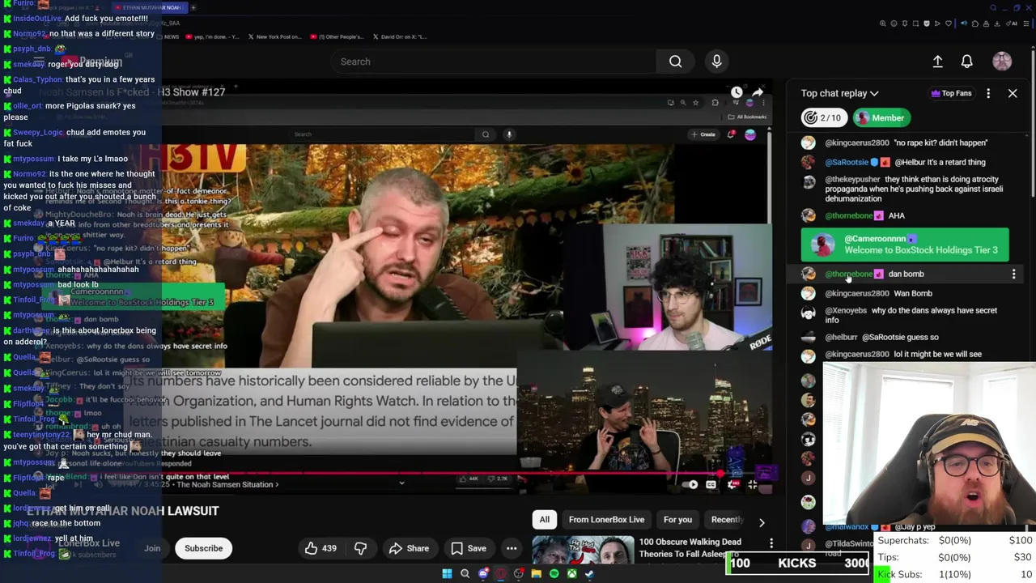Start voice search with microphone icon
Viewport: 1036px width, 583px height.
click(x=716, y=62)
